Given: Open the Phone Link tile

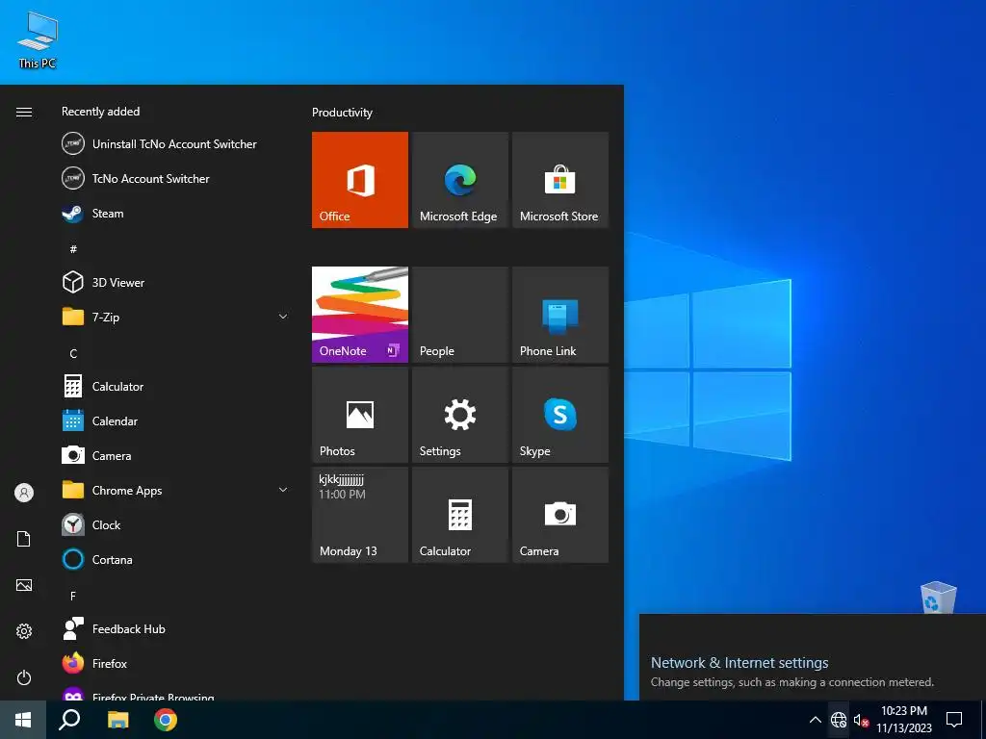Looking at the screenshot, I should point(560,315).
